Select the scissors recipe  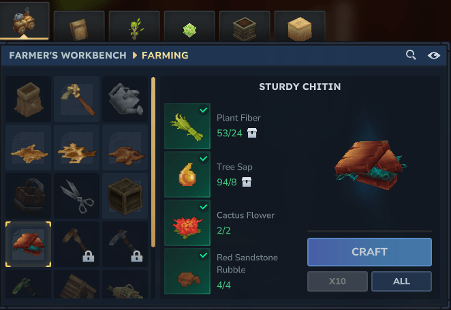(77, 196)
